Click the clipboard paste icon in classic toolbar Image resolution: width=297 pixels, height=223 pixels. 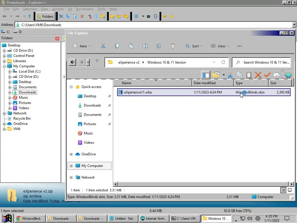pyautogui.click(x=249, y=75)
